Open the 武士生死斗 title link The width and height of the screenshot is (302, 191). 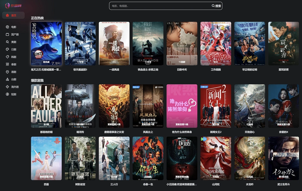pyautogui.click(x=283, y=184)
